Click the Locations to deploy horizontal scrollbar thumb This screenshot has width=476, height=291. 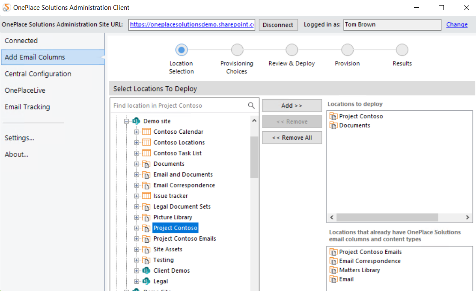point(387,218)
